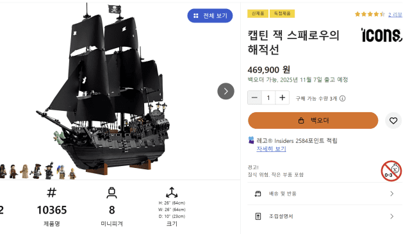Click the dimensions icon above 크기
Image resolution: width=410 pixels, height=234 pixels.
point(172,192)
